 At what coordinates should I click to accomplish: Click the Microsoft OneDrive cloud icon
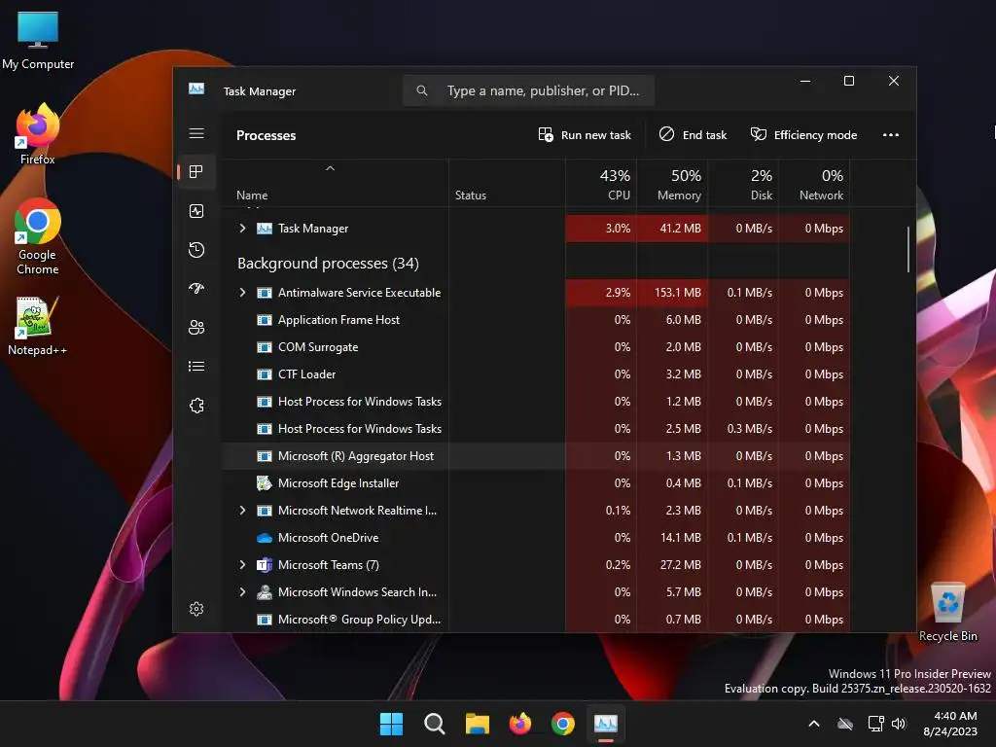click(x=265, y=538)
